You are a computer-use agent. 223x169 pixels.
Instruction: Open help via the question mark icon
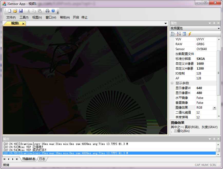coord(53,11)
